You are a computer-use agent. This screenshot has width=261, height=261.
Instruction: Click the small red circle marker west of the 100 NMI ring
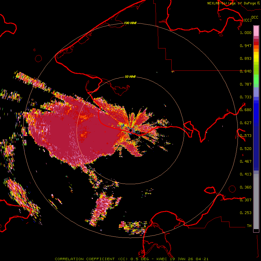click(x=39, y=59)
